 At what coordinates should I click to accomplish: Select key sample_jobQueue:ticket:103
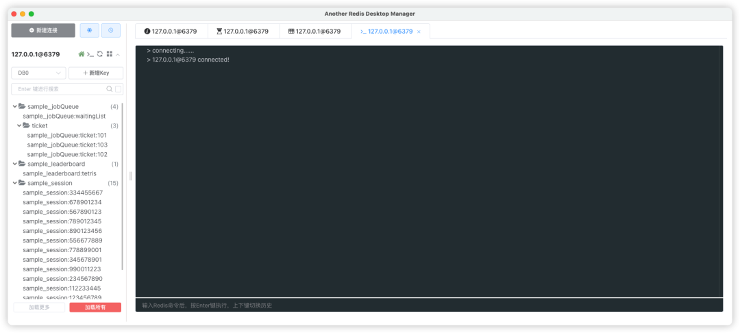pos(67,145)
